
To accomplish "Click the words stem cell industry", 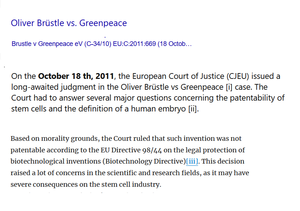I will (131, 185).
